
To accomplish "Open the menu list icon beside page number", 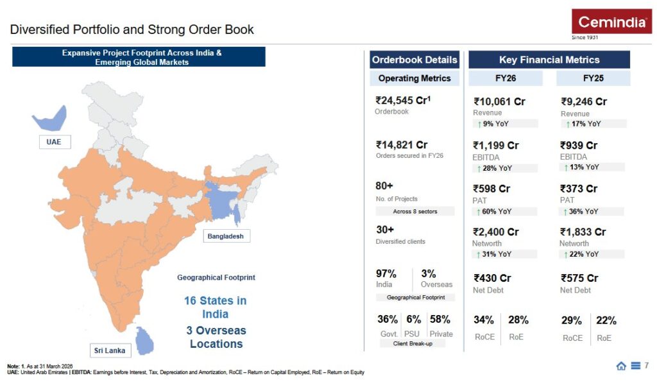I will pos(636,366).
